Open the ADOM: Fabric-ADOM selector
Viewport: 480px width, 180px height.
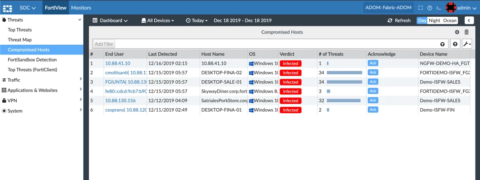(x=388, y=8)
